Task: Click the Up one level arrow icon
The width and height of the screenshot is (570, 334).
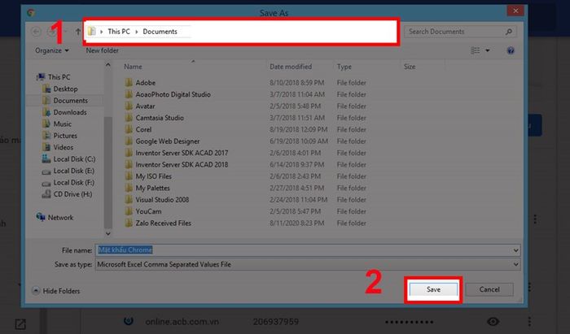Action: (x=78, y=32)
